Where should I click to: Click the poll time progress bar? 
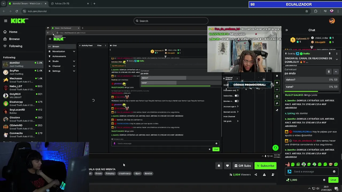pos(312,91)
